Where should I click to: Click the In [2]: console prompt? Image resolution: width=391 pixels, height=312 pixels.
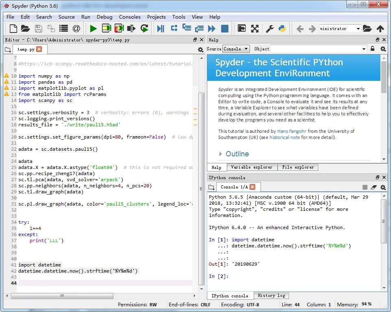tap(219, 276)
